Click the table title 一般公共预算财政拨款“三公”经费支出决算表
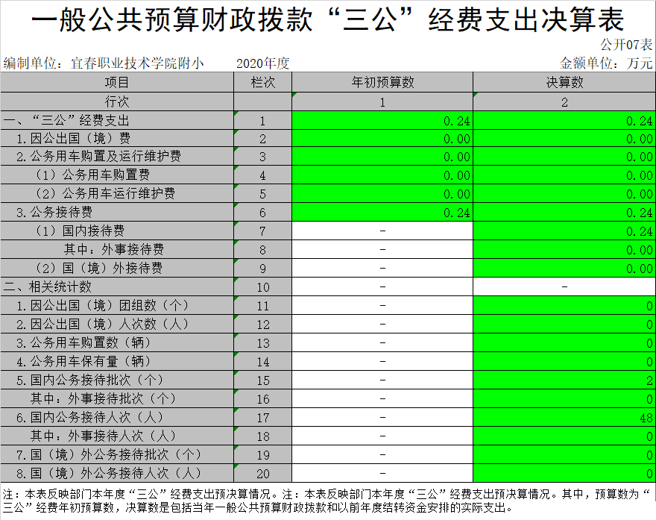The image size is (656, 520). pyautogui.click(x=328, y=19)
